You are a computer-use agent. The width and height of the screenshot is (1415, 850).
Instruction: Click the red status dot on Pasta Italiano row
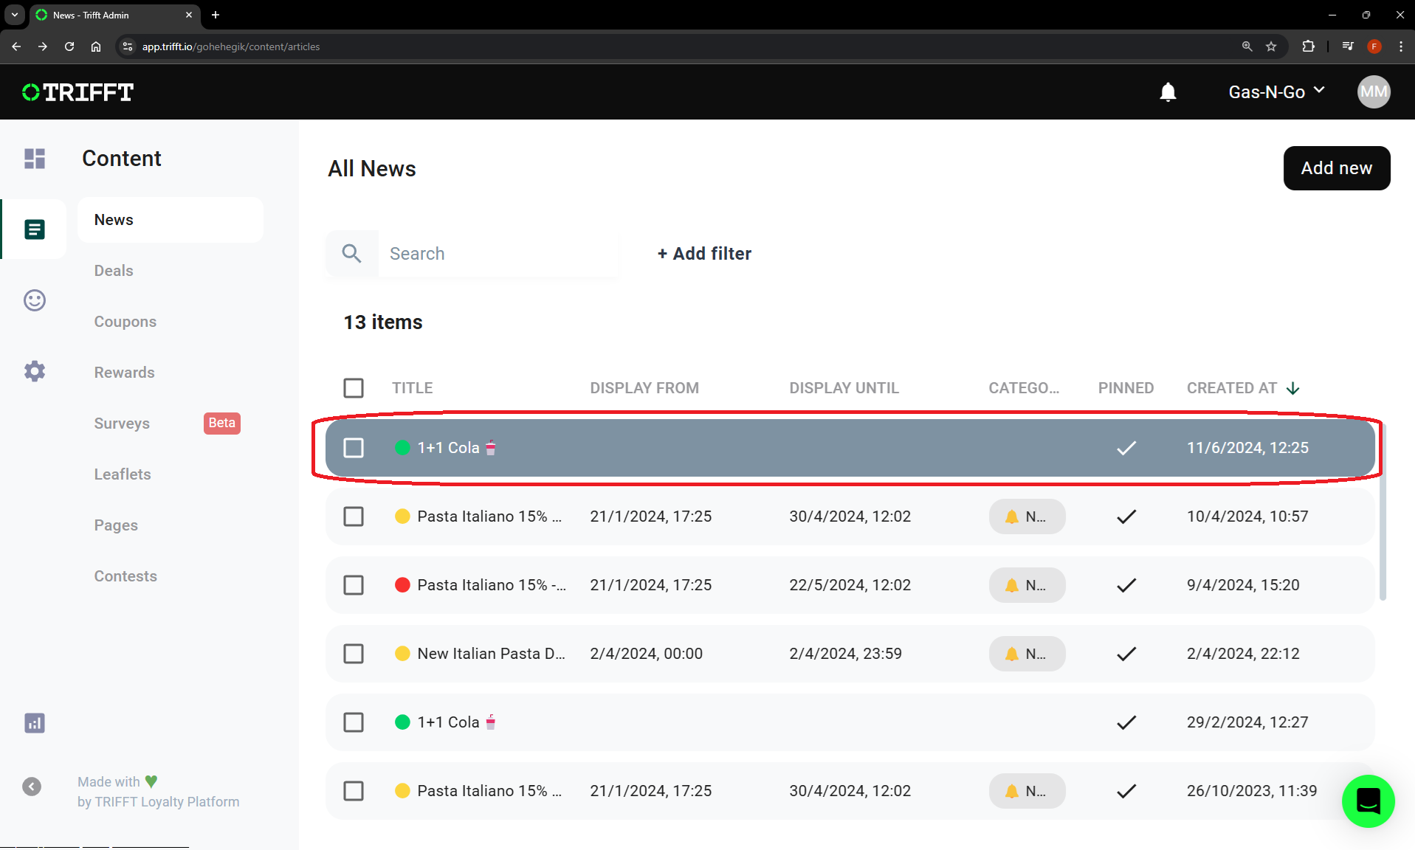click(x=402, y=585)
